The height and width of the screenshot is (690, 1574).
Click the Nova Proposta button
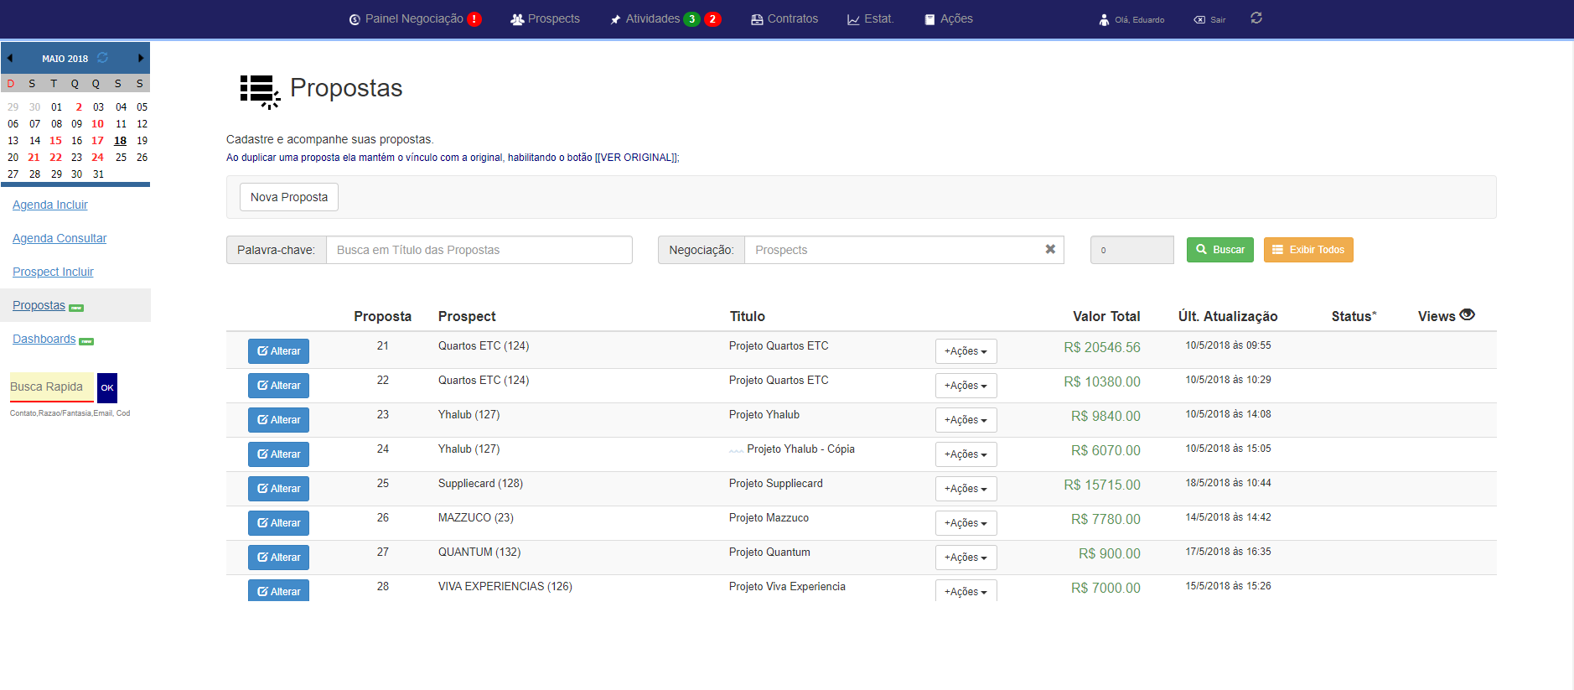tap(289, 197)
